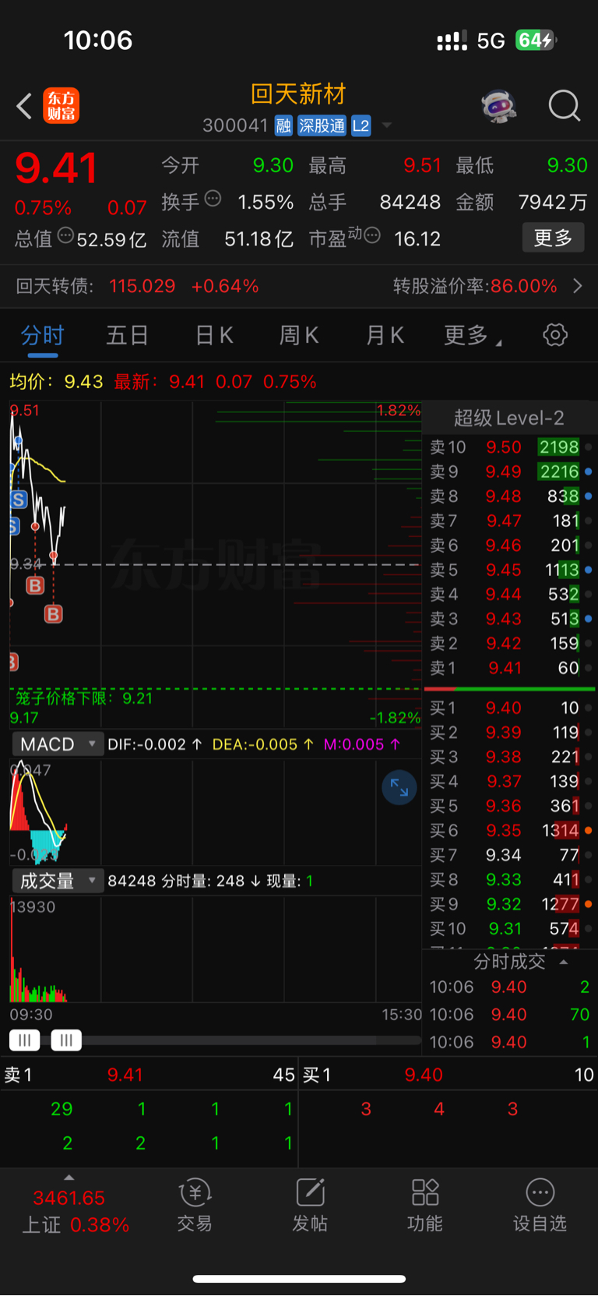The image size is (598, 1296).
Task: Select the 买6 order row 9.35
Action: pyautogui.click(x=510, y=831)
